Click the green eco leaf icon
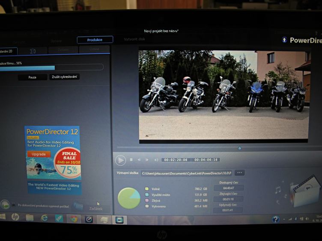The image size is (322, 241). click(5, 204)
